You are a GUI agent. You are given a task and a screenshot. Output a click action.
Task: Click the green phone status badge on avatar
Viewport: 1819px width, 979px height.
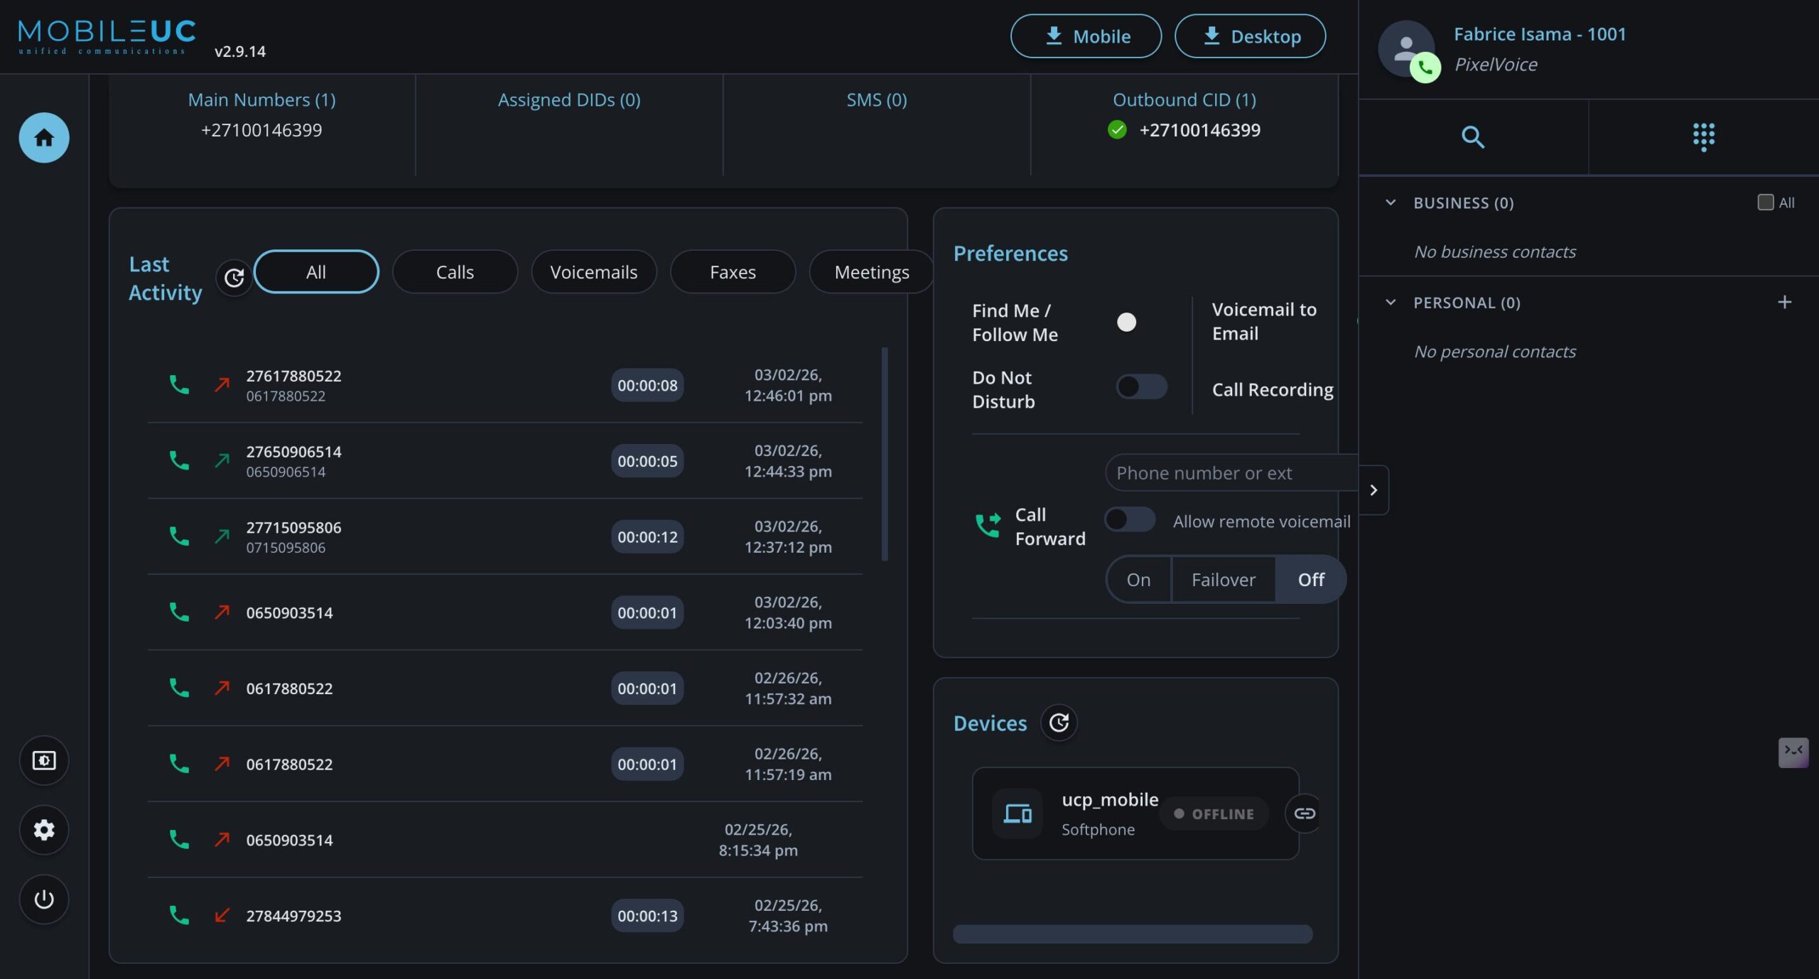1425,68
